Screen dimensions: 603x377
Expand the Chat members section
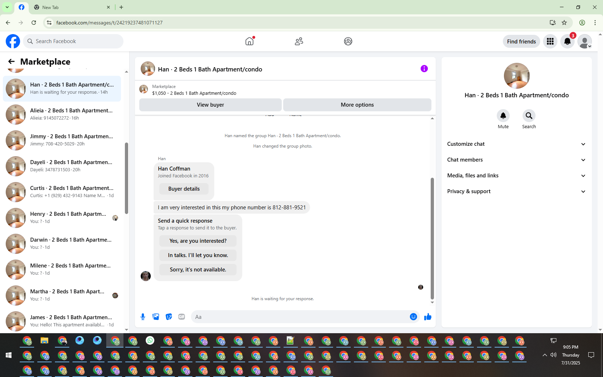516,160
